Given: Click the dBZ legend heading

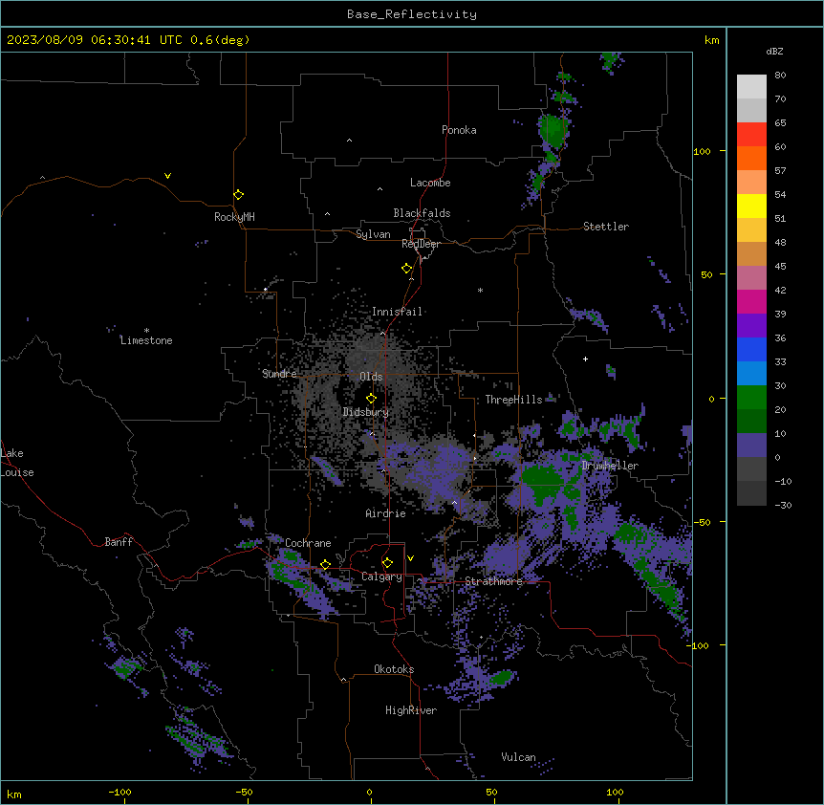Looking at the screenshot, I should (774, 51).
